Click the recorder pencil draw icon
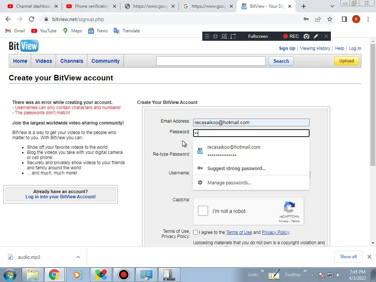The height and width of the screenshot is (282, 376). (316, 36)
